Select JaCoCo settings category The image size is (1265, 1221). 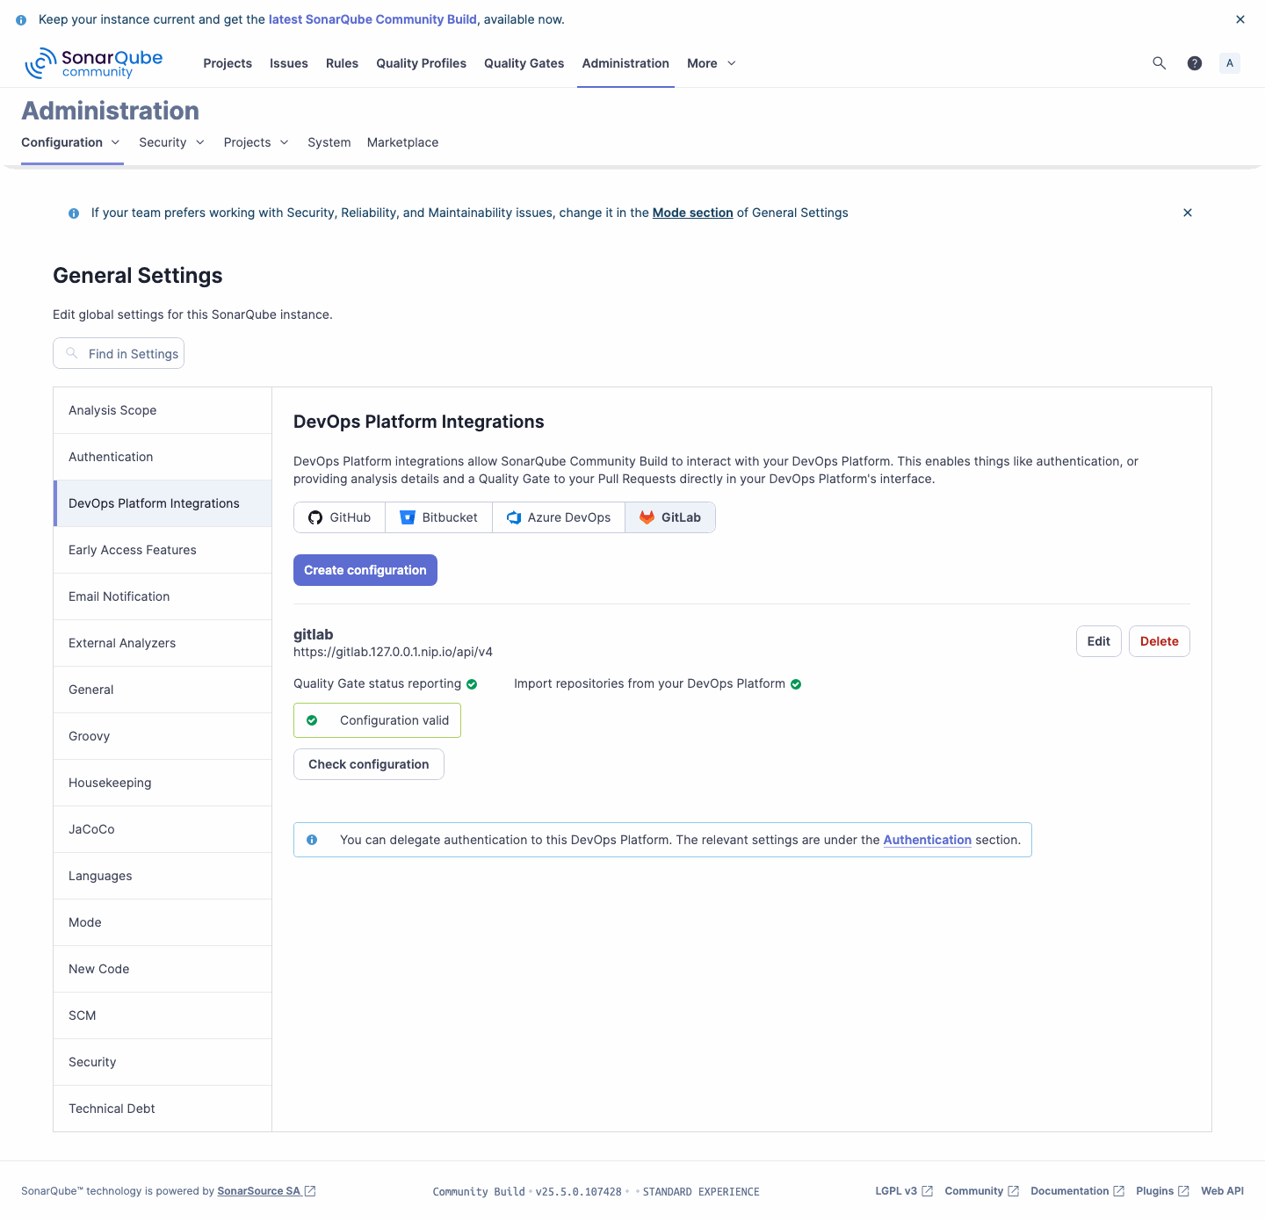coord(163,829)
